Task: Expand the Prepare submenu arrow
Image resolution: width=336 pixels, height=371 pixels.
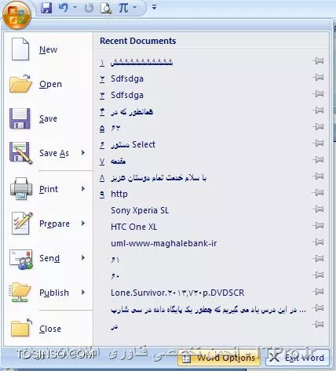Action: 83,223
